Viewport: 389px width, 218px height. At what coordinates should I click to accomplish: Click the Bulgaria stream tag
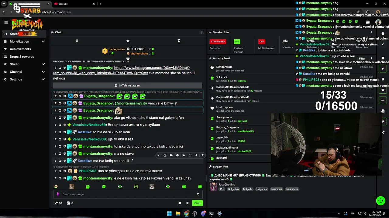[x=247, y=189]
